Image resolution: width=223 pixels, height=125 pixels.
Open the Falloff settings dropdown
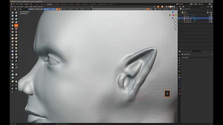point(83,9)
